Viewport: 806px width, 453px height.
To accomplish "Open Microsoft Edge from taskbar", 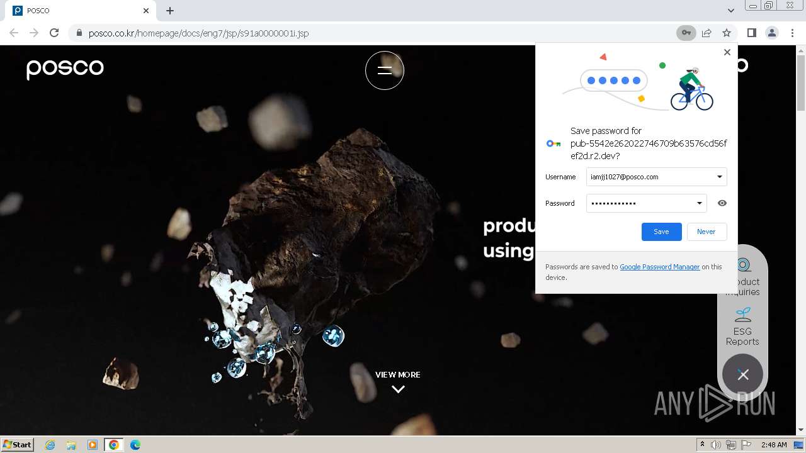I will [x=135, y=445].
